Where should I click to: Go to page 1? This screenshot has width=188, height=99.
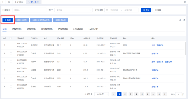(x=119, y=94)
